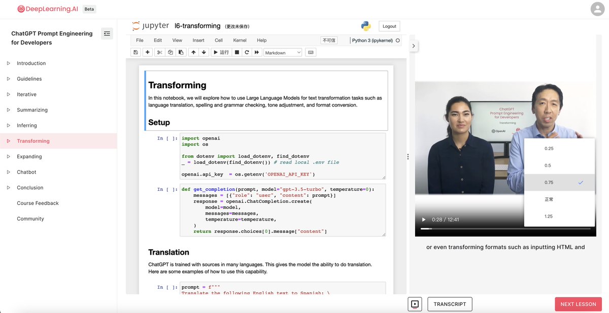Expand the Introduction lesson
Viewport: 609px width, 313px height.
[x=9, y=63]
